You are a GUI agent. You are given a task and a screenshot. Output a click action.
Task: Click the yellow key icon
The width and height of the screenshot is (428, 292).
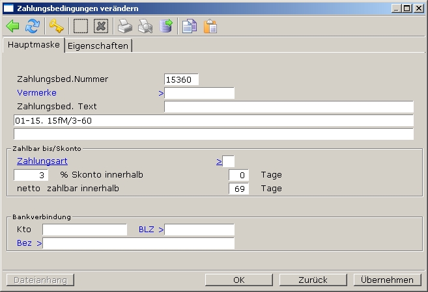tap(57, 26)
